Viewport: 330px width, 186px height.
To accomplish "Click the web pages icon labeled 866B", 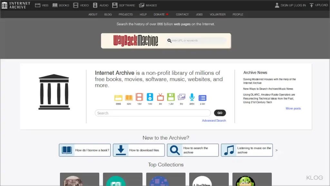I will tap(118, 98).
